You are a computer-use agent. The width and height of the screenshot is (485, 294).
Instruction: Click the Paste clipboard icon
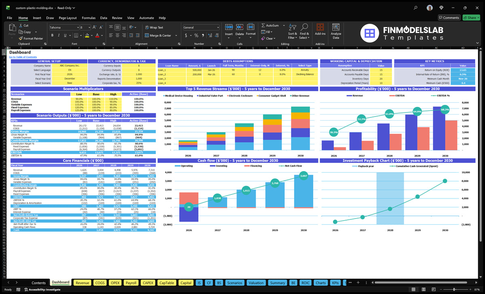pyautogui.click(x=12, y=28)
